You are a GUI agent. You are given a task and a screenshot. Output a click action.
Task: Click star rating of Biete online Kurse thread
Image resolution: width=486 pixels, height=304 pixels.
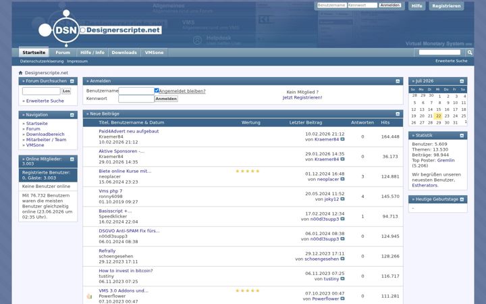point(247,171)
